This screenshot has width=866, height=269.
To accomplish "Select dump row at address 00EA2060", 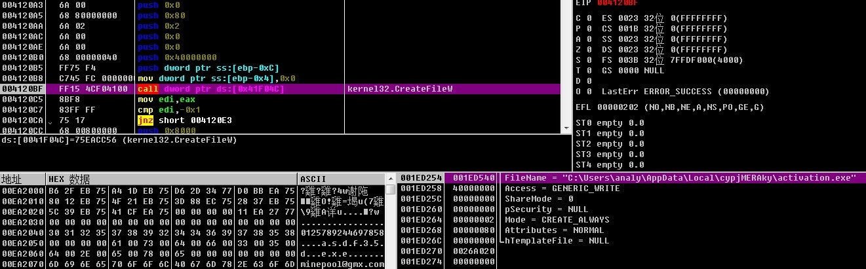I will point(193,253).
